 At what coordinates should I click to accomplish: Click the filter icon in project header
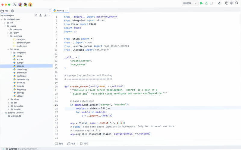pos(36,15)
